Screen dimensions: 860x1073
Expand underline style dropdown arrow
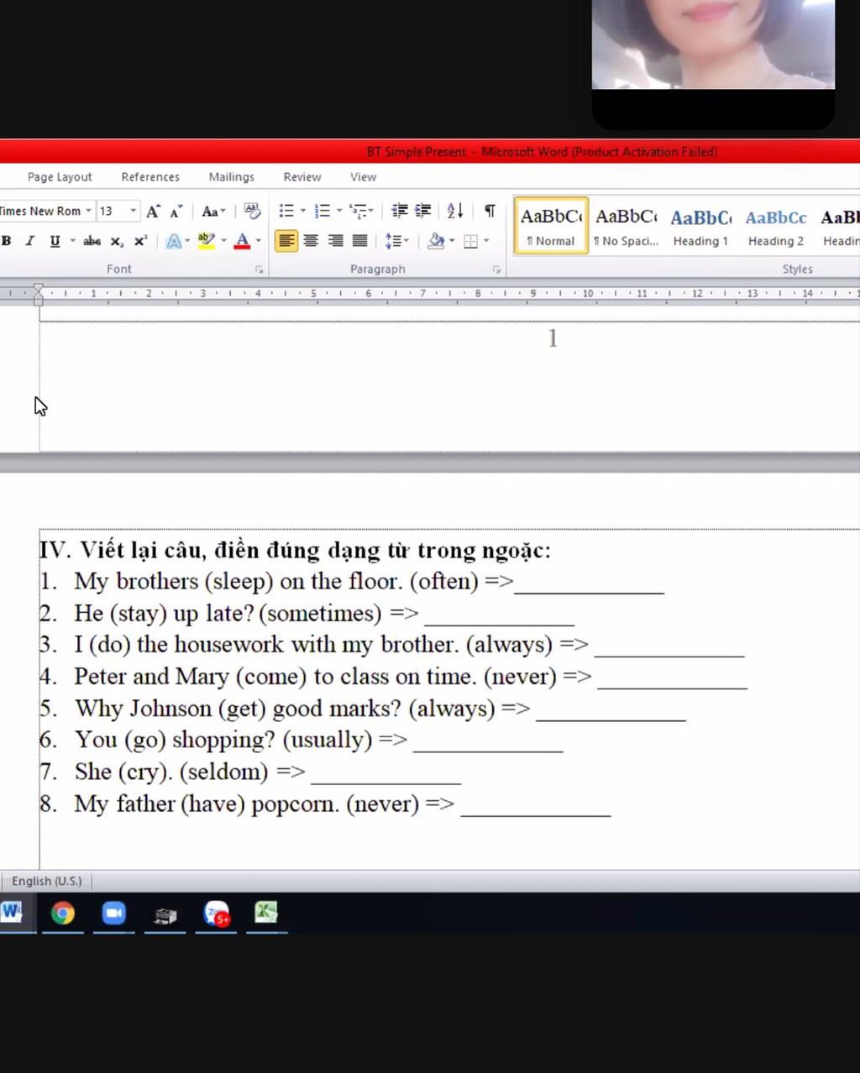tap(72, 241)
